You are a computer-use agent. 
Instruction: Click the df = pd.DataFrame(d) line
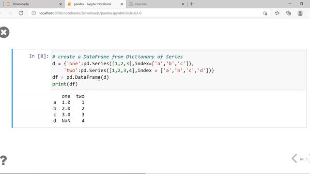pos(80,77)
